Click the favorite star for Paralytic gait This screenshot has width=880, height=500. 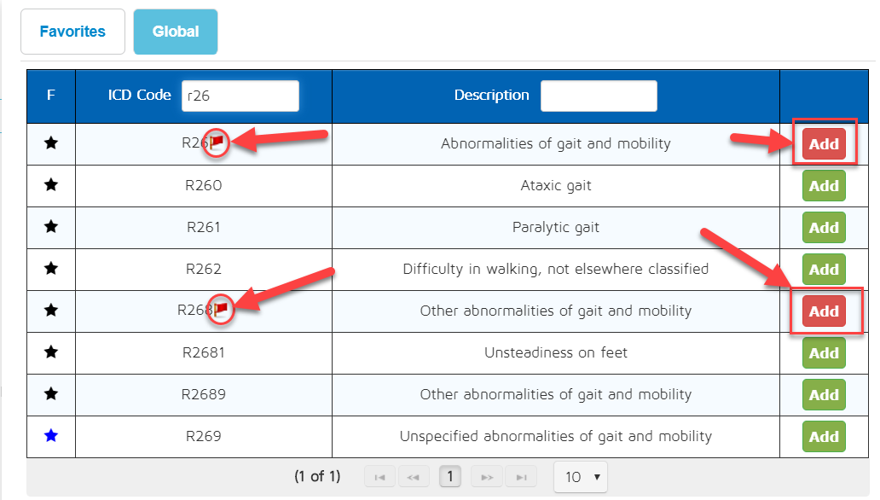pos(51,227)
